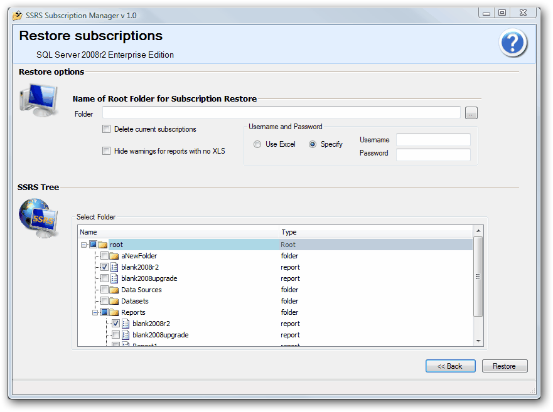Click report icon of top-level blank2008upgrade
This screenshot has width=553, height=412.
click(114, 278)
